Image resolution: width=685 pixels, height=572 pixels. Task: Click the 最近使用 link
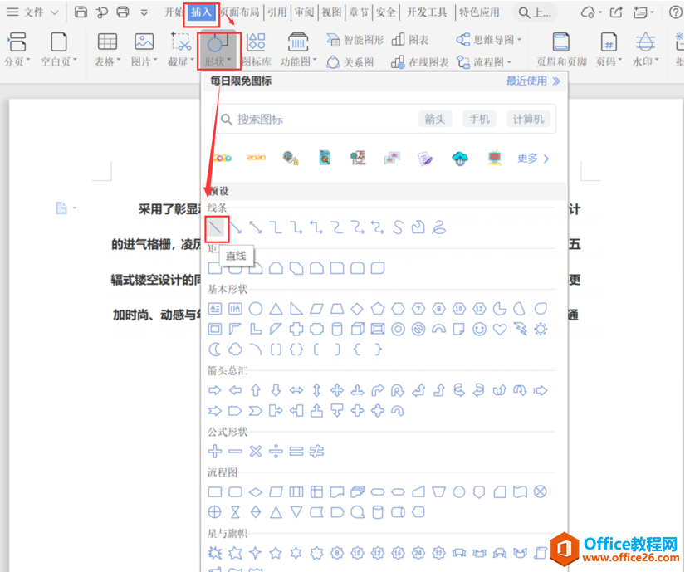[533, 81]
